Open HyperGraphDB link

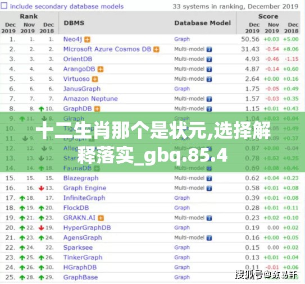[x=87, y=228]
